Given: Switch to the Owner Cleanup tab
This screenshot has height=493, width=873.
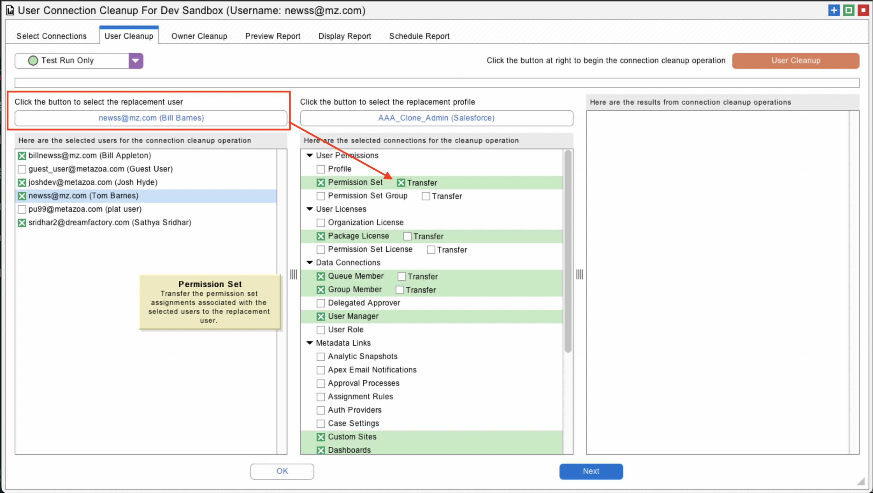Looking at the screenshot, I should click(x=199, y=36).
